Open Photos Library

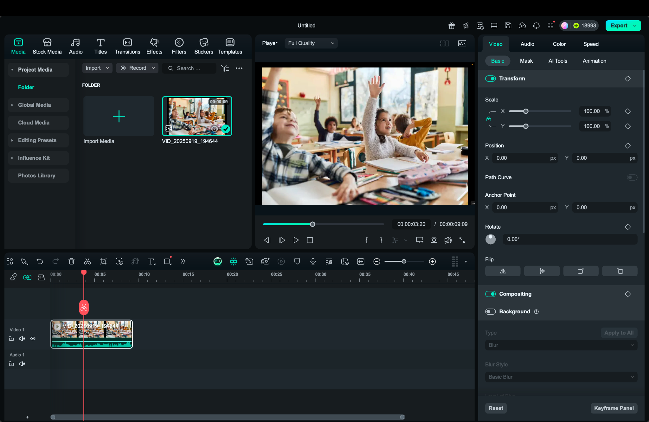click(38, 176)
